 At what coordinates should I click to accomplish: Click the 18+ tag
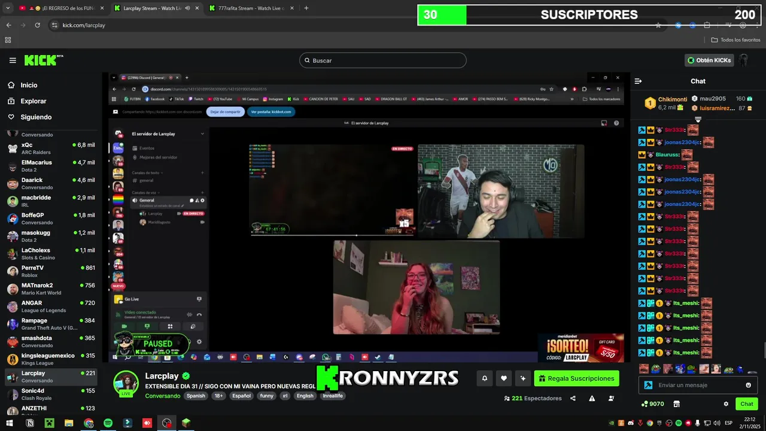pos(218,396)
